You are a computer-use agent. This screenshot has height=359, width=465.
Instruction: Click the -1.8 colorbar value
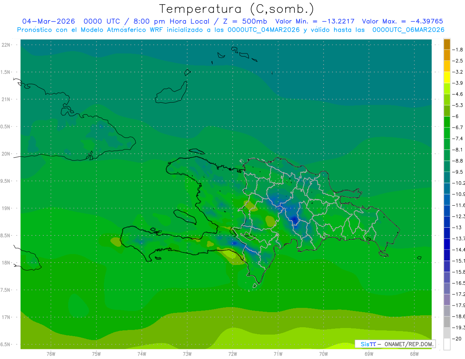click(458, 50)
